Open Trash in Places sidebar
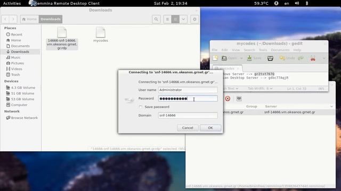 [x=15, y=74]
